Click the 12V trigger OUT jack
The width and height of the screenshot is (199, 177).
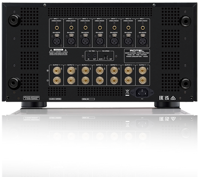click(95, 56)
